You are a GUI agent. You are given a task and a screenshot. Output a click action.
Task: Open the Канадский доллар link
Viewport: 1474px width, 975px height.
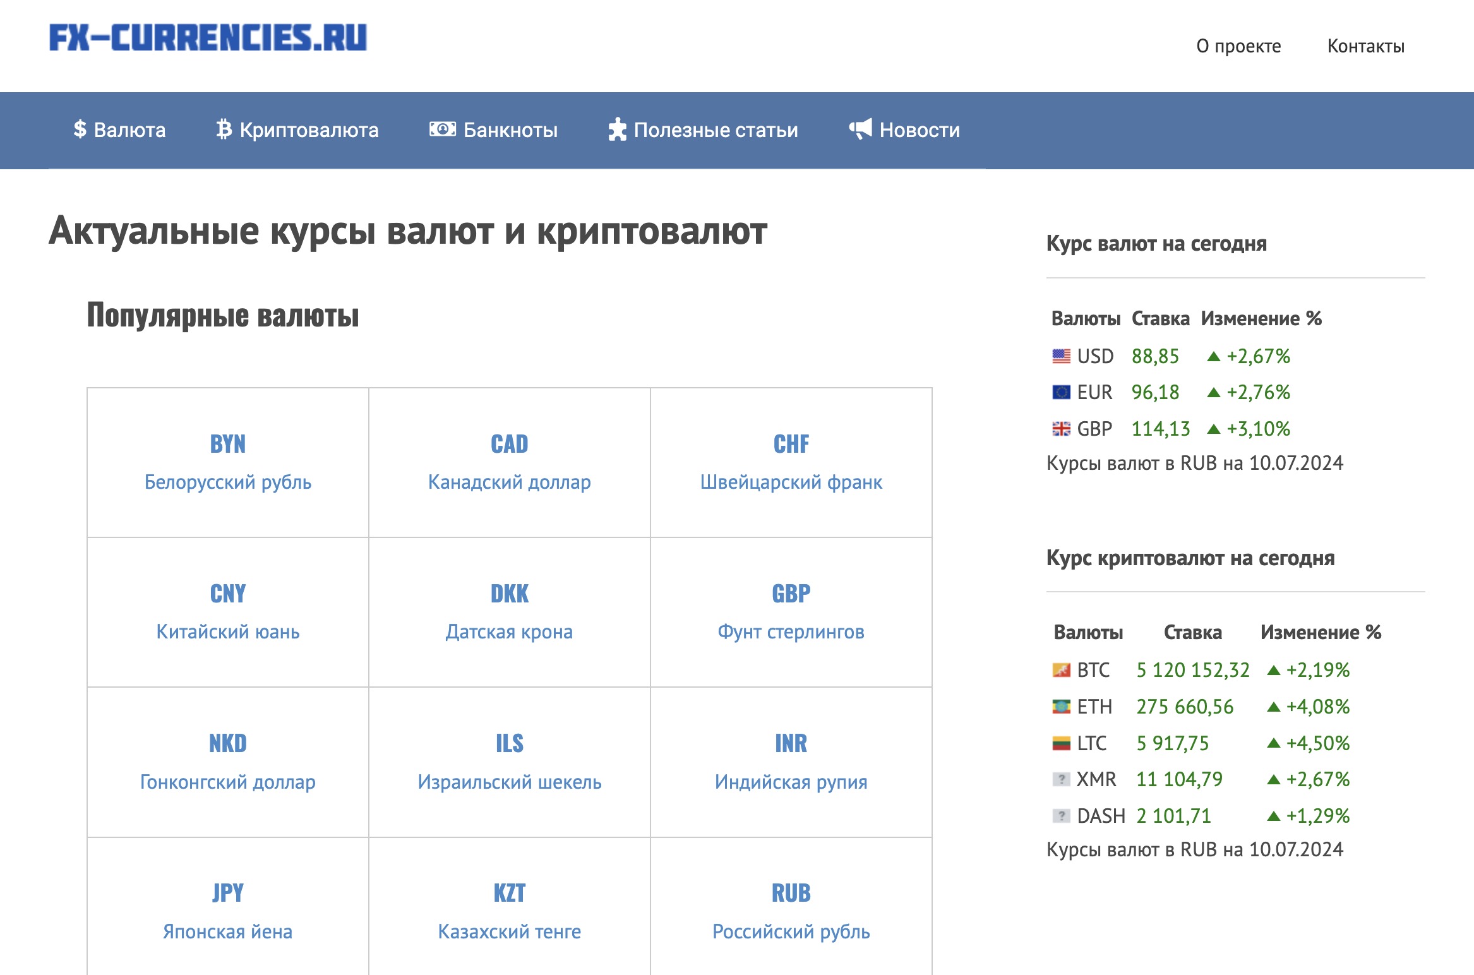click(510, 482)
